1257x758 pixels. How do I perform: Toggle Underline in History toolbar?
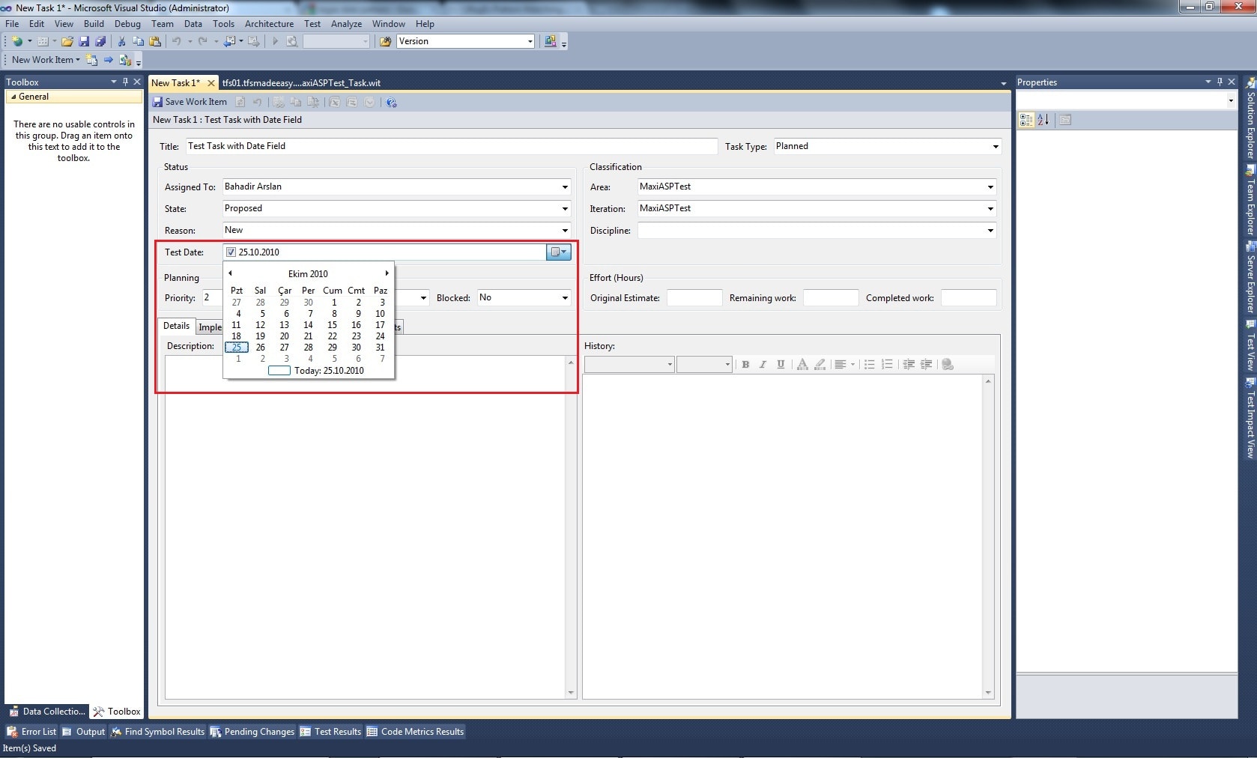(781, 364)
